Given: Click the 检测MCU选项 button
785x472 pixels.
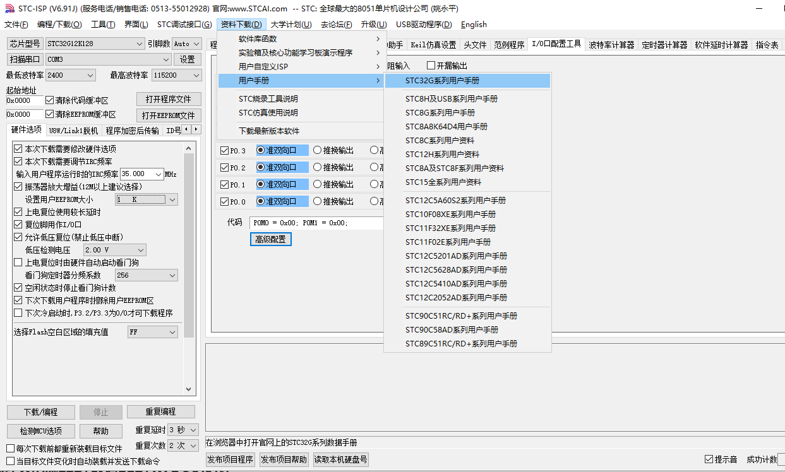Looking at the screenshot, I should tap(40, 431).
